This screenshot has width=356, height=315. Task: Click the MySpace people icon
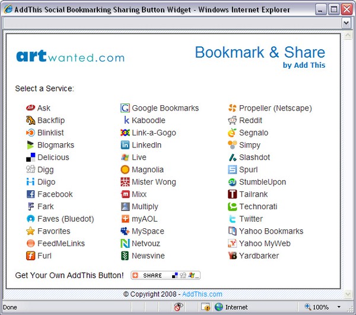(x=125, y=231)
